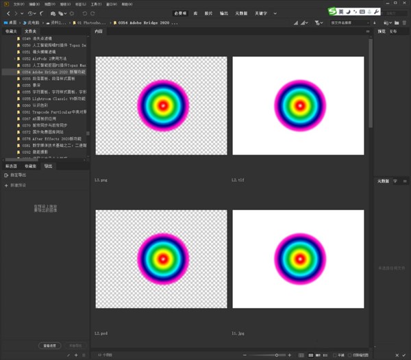Image resolution: width=411 pixels, height=360 pixels.
Task: Click the plus icon next to 新建预设
Action: click(x=6, y=185)
